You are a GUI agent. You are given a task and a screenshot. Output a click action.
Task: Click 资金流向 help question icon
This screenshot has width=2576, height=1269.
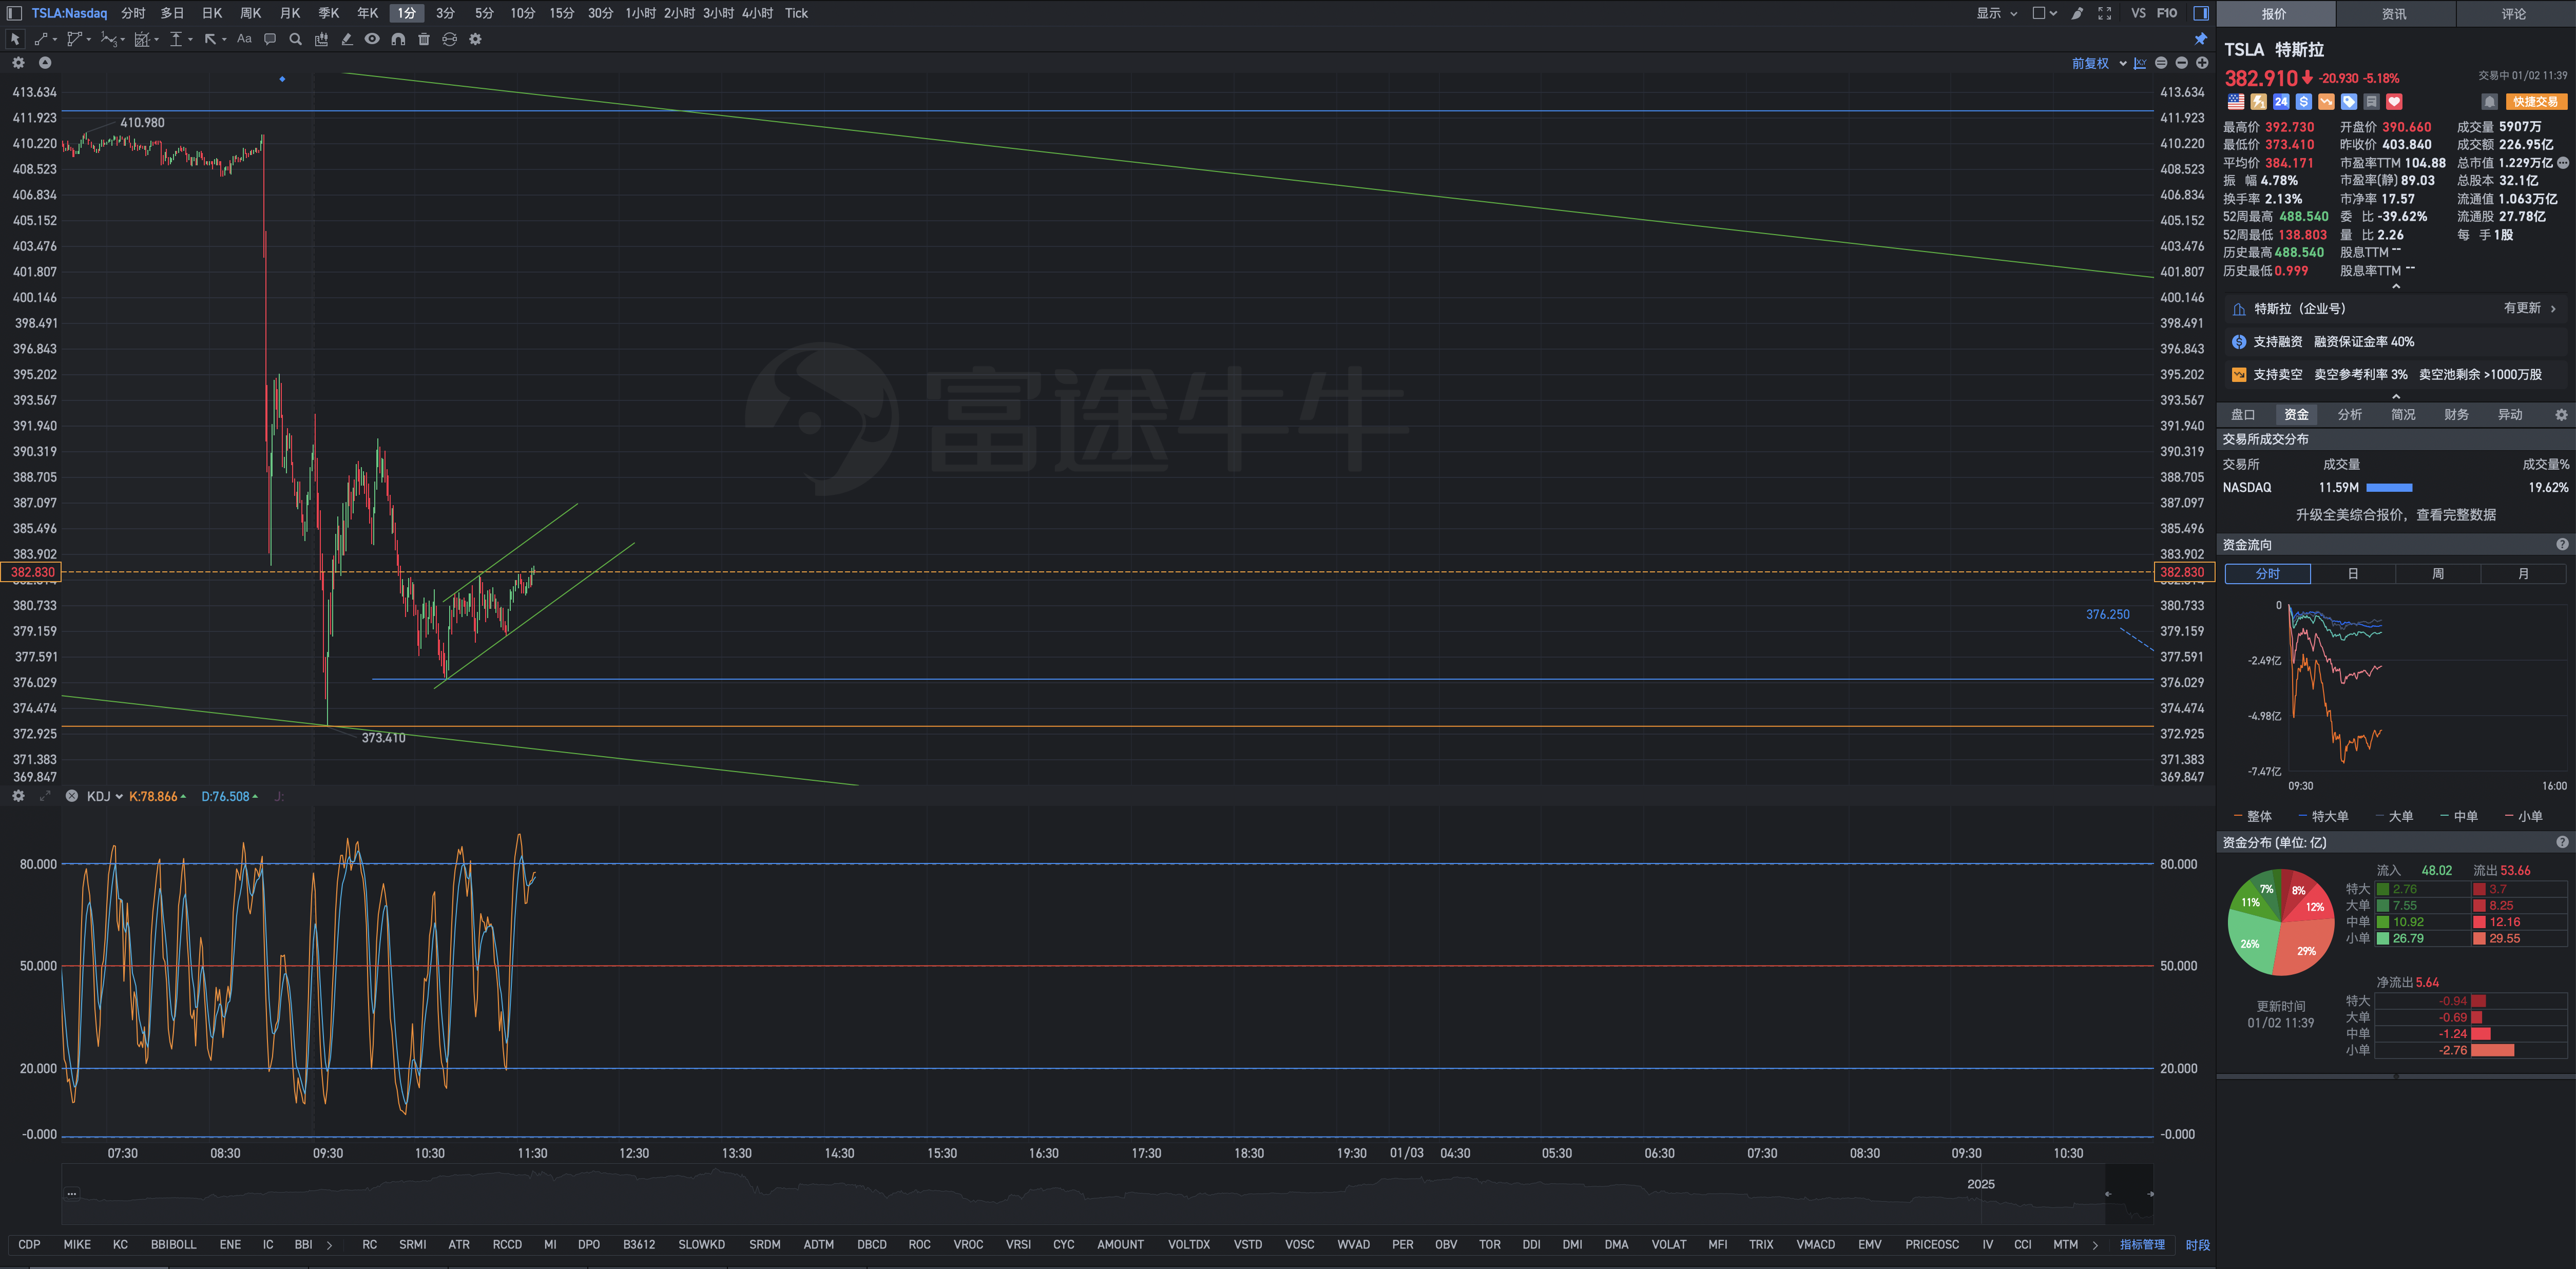click(x=2562, y=545)
